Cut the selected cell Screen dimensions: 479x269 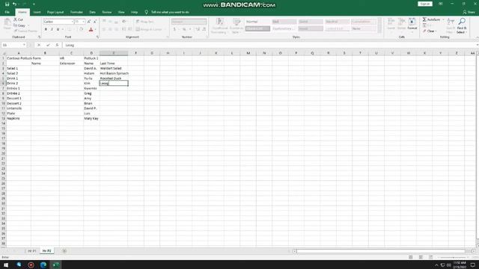tap(18, 19)
